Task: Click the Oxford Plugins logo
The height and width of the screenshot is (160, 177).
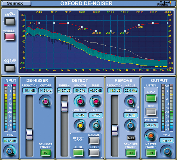Action: 164,3
